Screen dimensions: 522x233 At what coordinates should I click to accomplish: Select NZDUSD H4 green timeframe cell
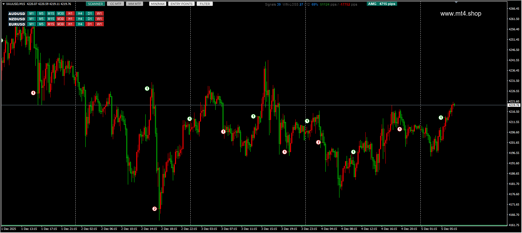pos(80,19)
